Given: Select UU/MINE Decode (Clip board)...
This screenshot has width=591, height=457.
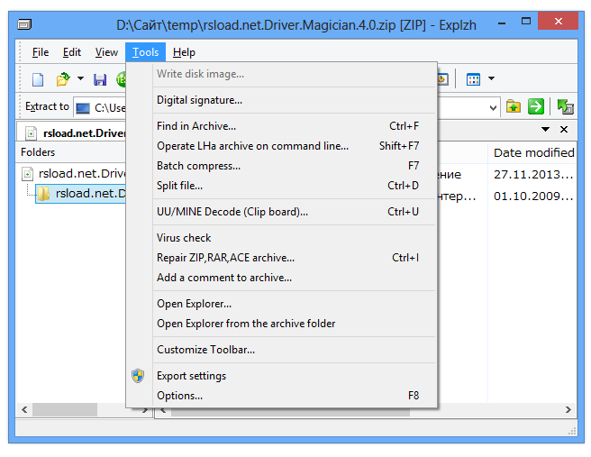Looking at the screenshot, I should tap(294, 212).
